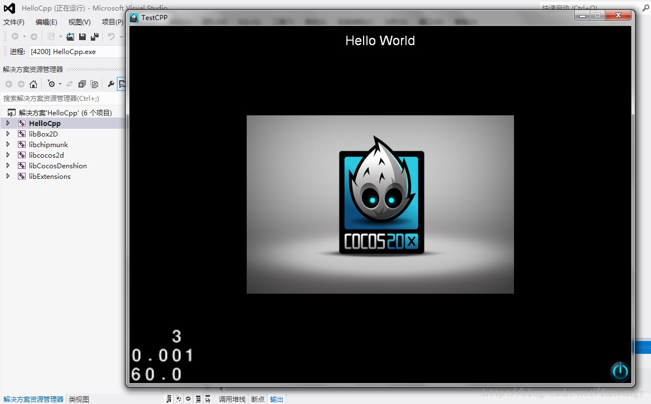Click the second debug window icon left of 调用堆栈

coord(179,399)
